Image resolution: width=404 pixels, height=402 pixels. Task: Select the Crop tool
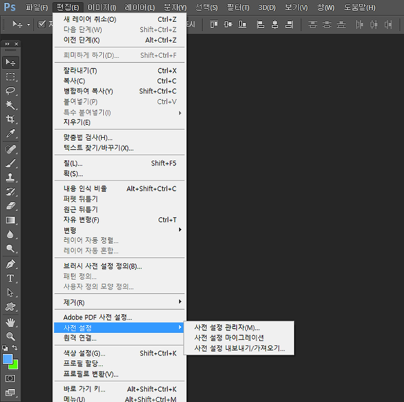coord(11,119)
